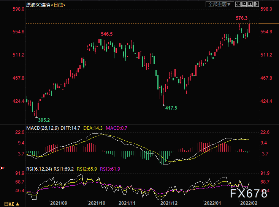
Task: Click the 417.5 low price label
Action: point(171,108)
